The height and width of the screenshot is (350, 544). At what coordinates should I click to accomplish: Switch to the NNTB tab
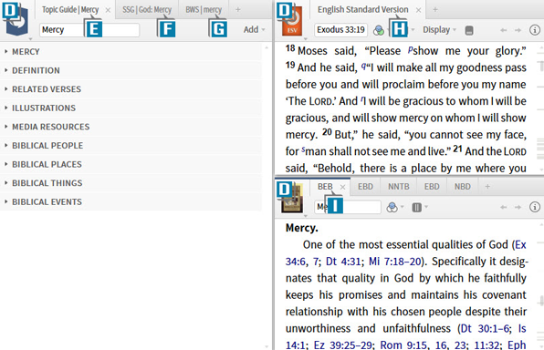398,187
